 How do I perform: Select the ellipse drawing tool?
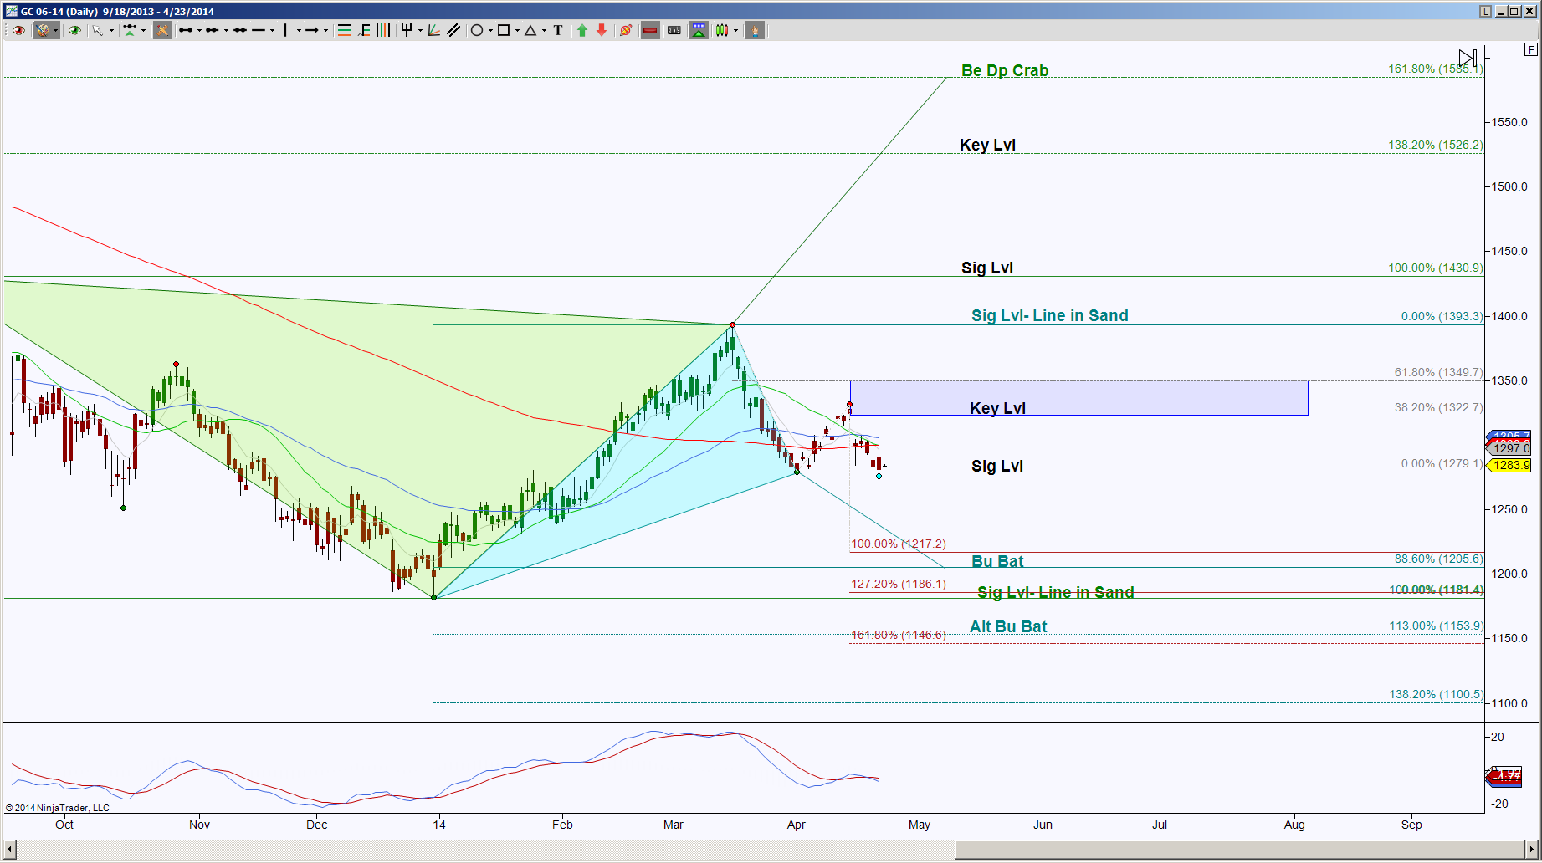click(x=477, y=30)
